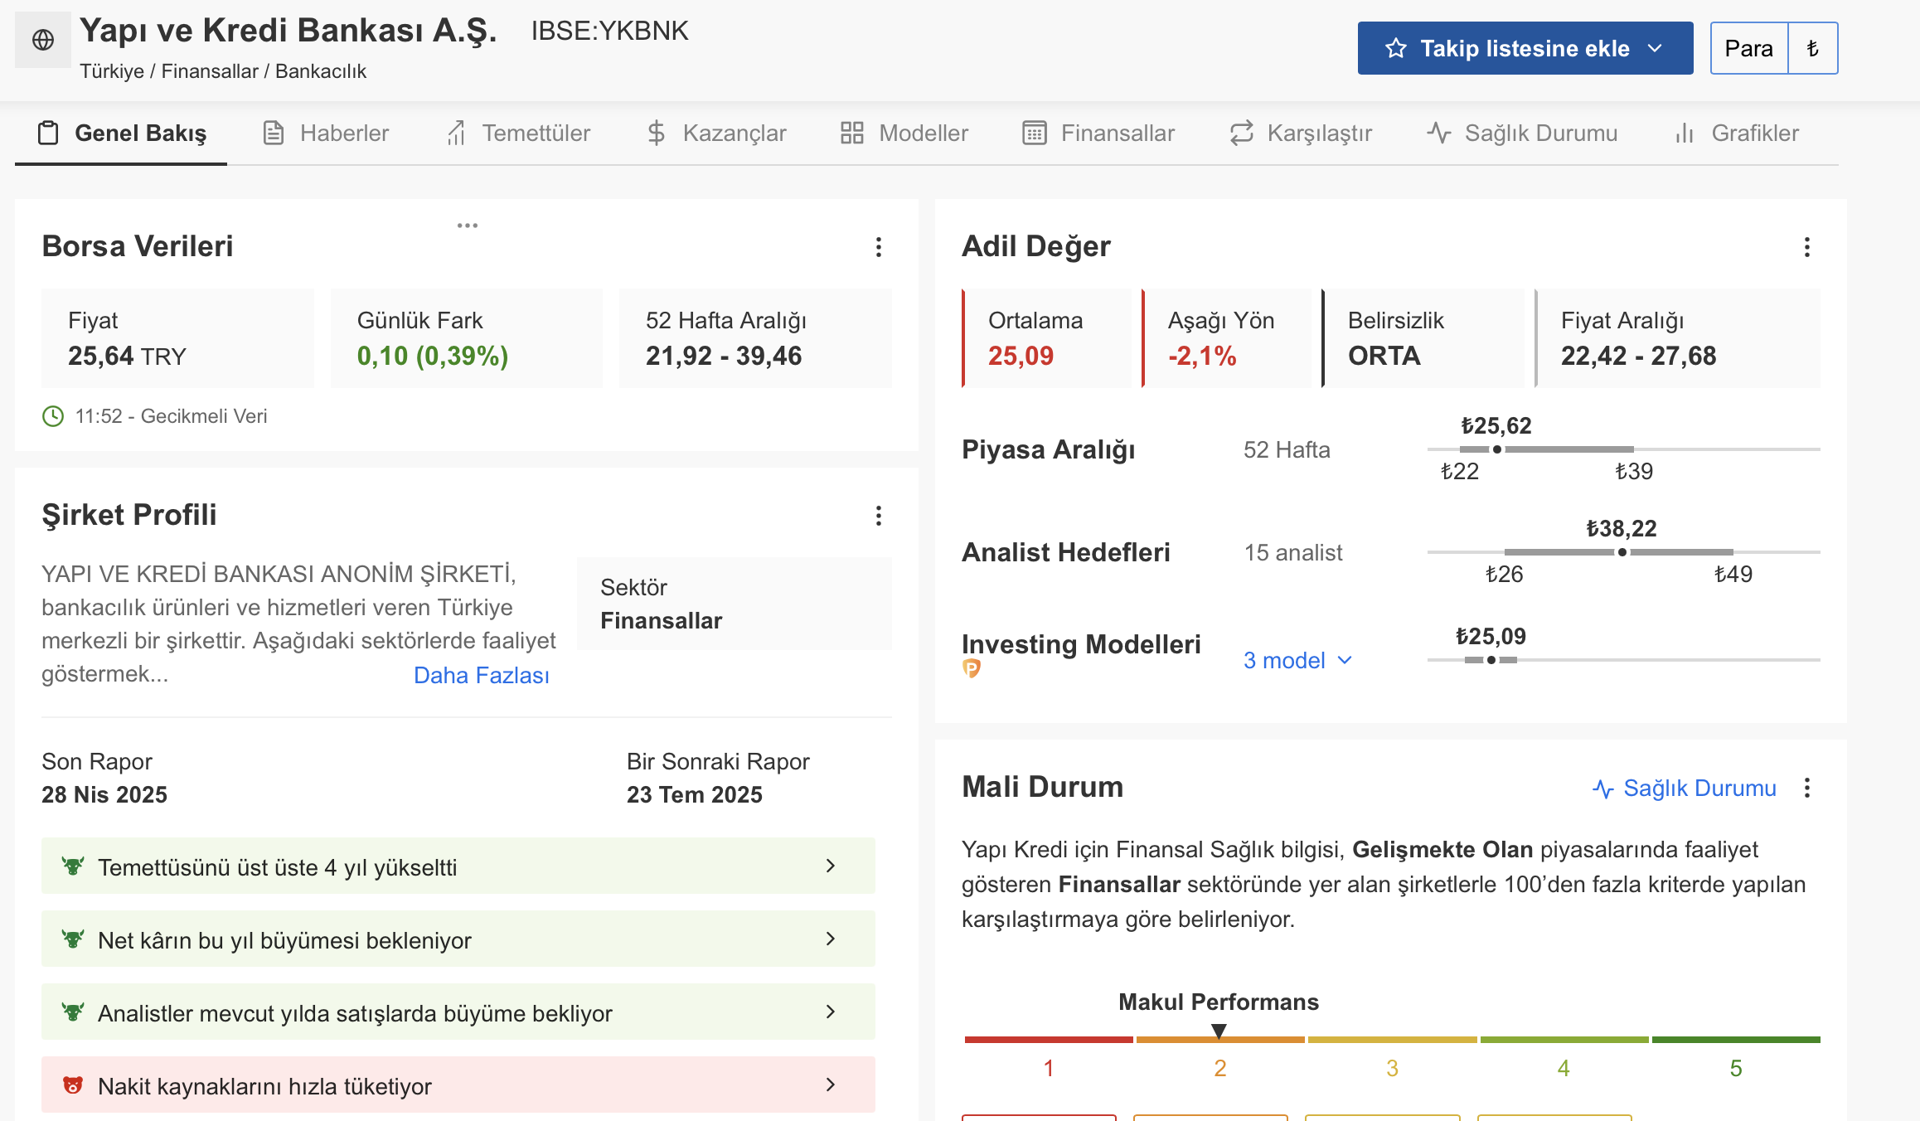Image resolution: width=1920 pixels, height=1121 pixels.
Task: Click the star icon in watchlist button
Action: pyautogui.click(x=1396, y=48)
